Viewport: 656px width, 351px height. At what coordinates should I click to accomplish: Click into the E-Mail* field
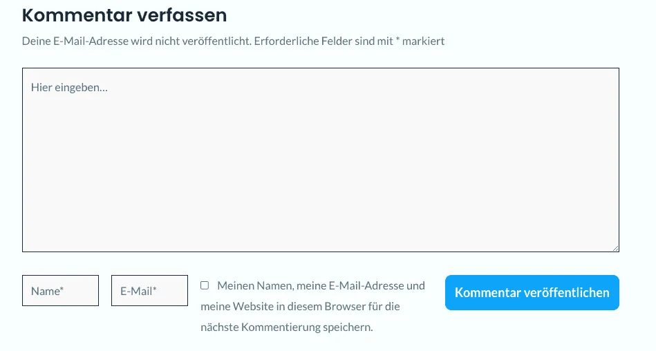coord(149,291)
